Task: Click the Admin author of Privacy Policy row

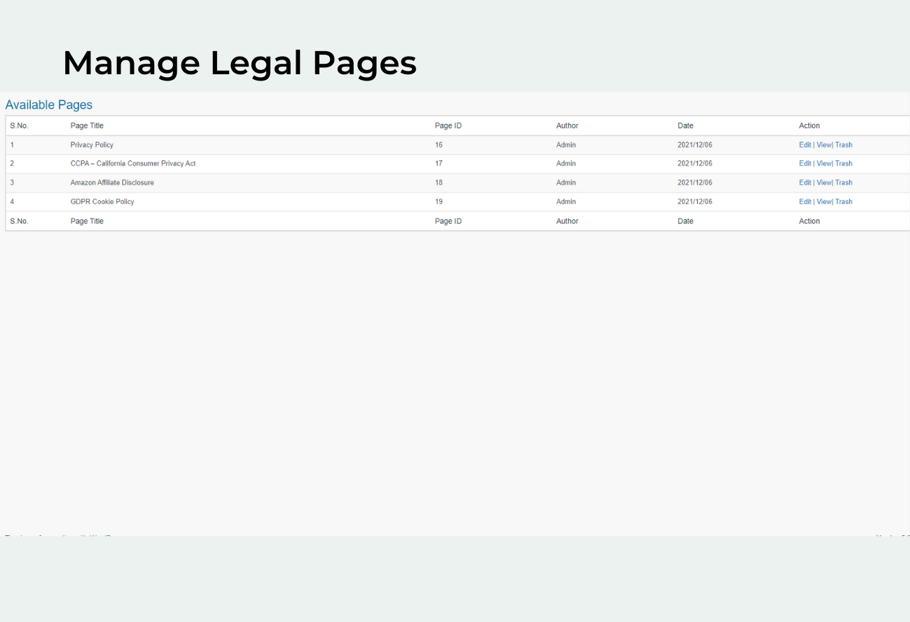Action: tap(566, 145)
